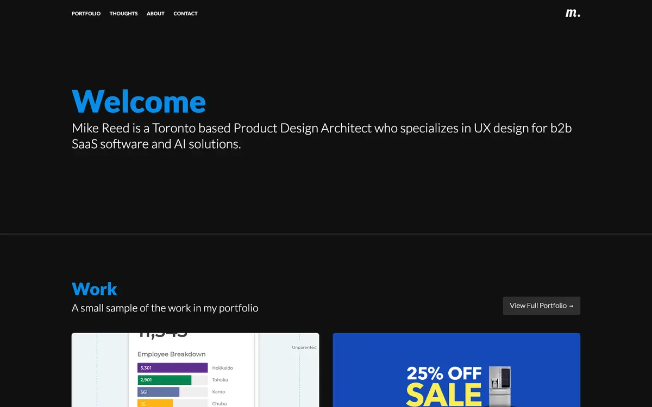
Task: Click the 'm.' site logo
Action: tap(573, 12)
